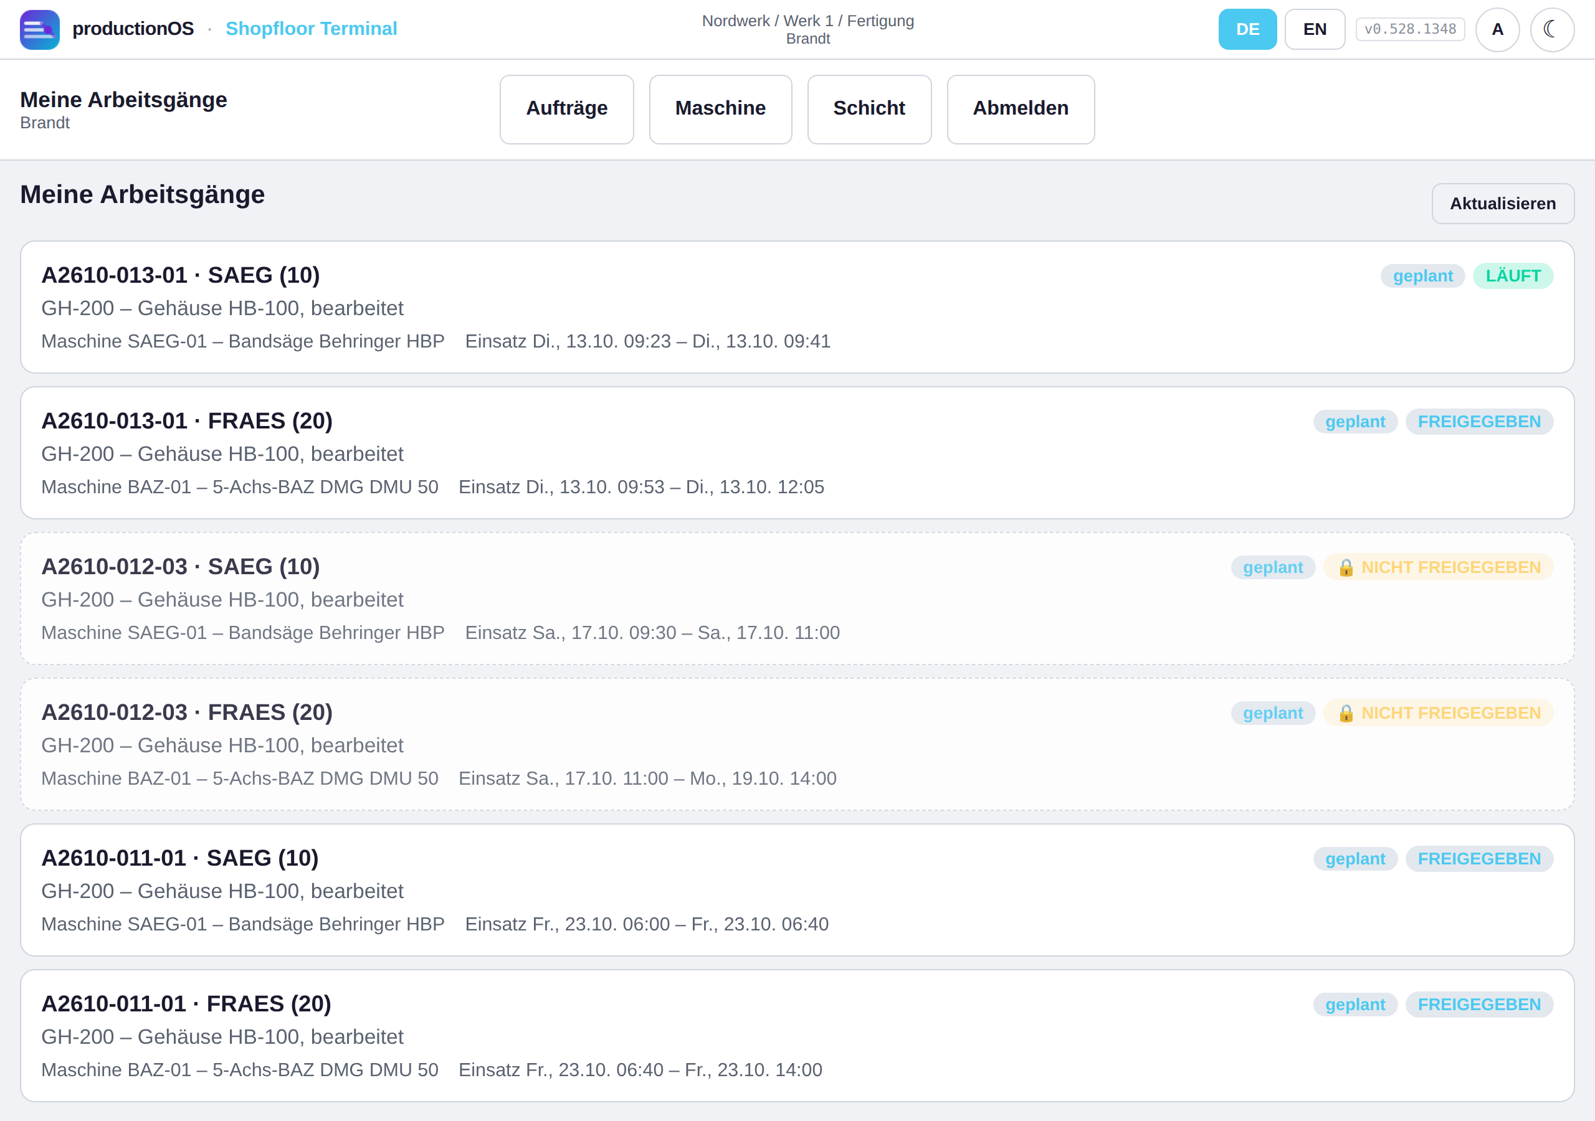Select card title A2610-012-03 · FRAES (20)
The width and height of the screenshot is (1595, 1121).
coord(187,712)
